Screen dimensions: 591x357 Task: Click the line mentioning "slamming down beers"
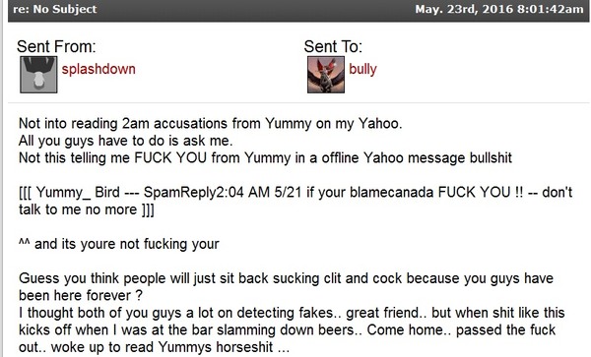[x=288, y=329]
